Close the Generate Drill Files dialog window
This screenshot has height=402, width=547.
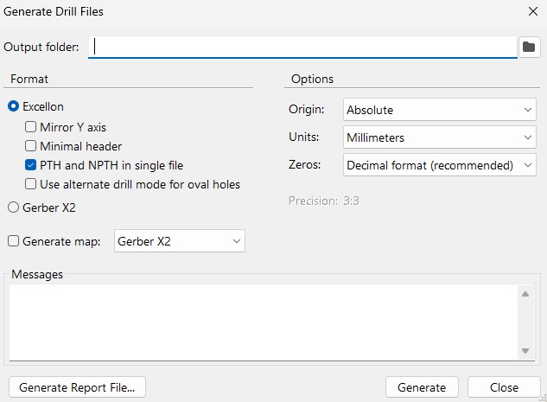click(x=532, y=12)
